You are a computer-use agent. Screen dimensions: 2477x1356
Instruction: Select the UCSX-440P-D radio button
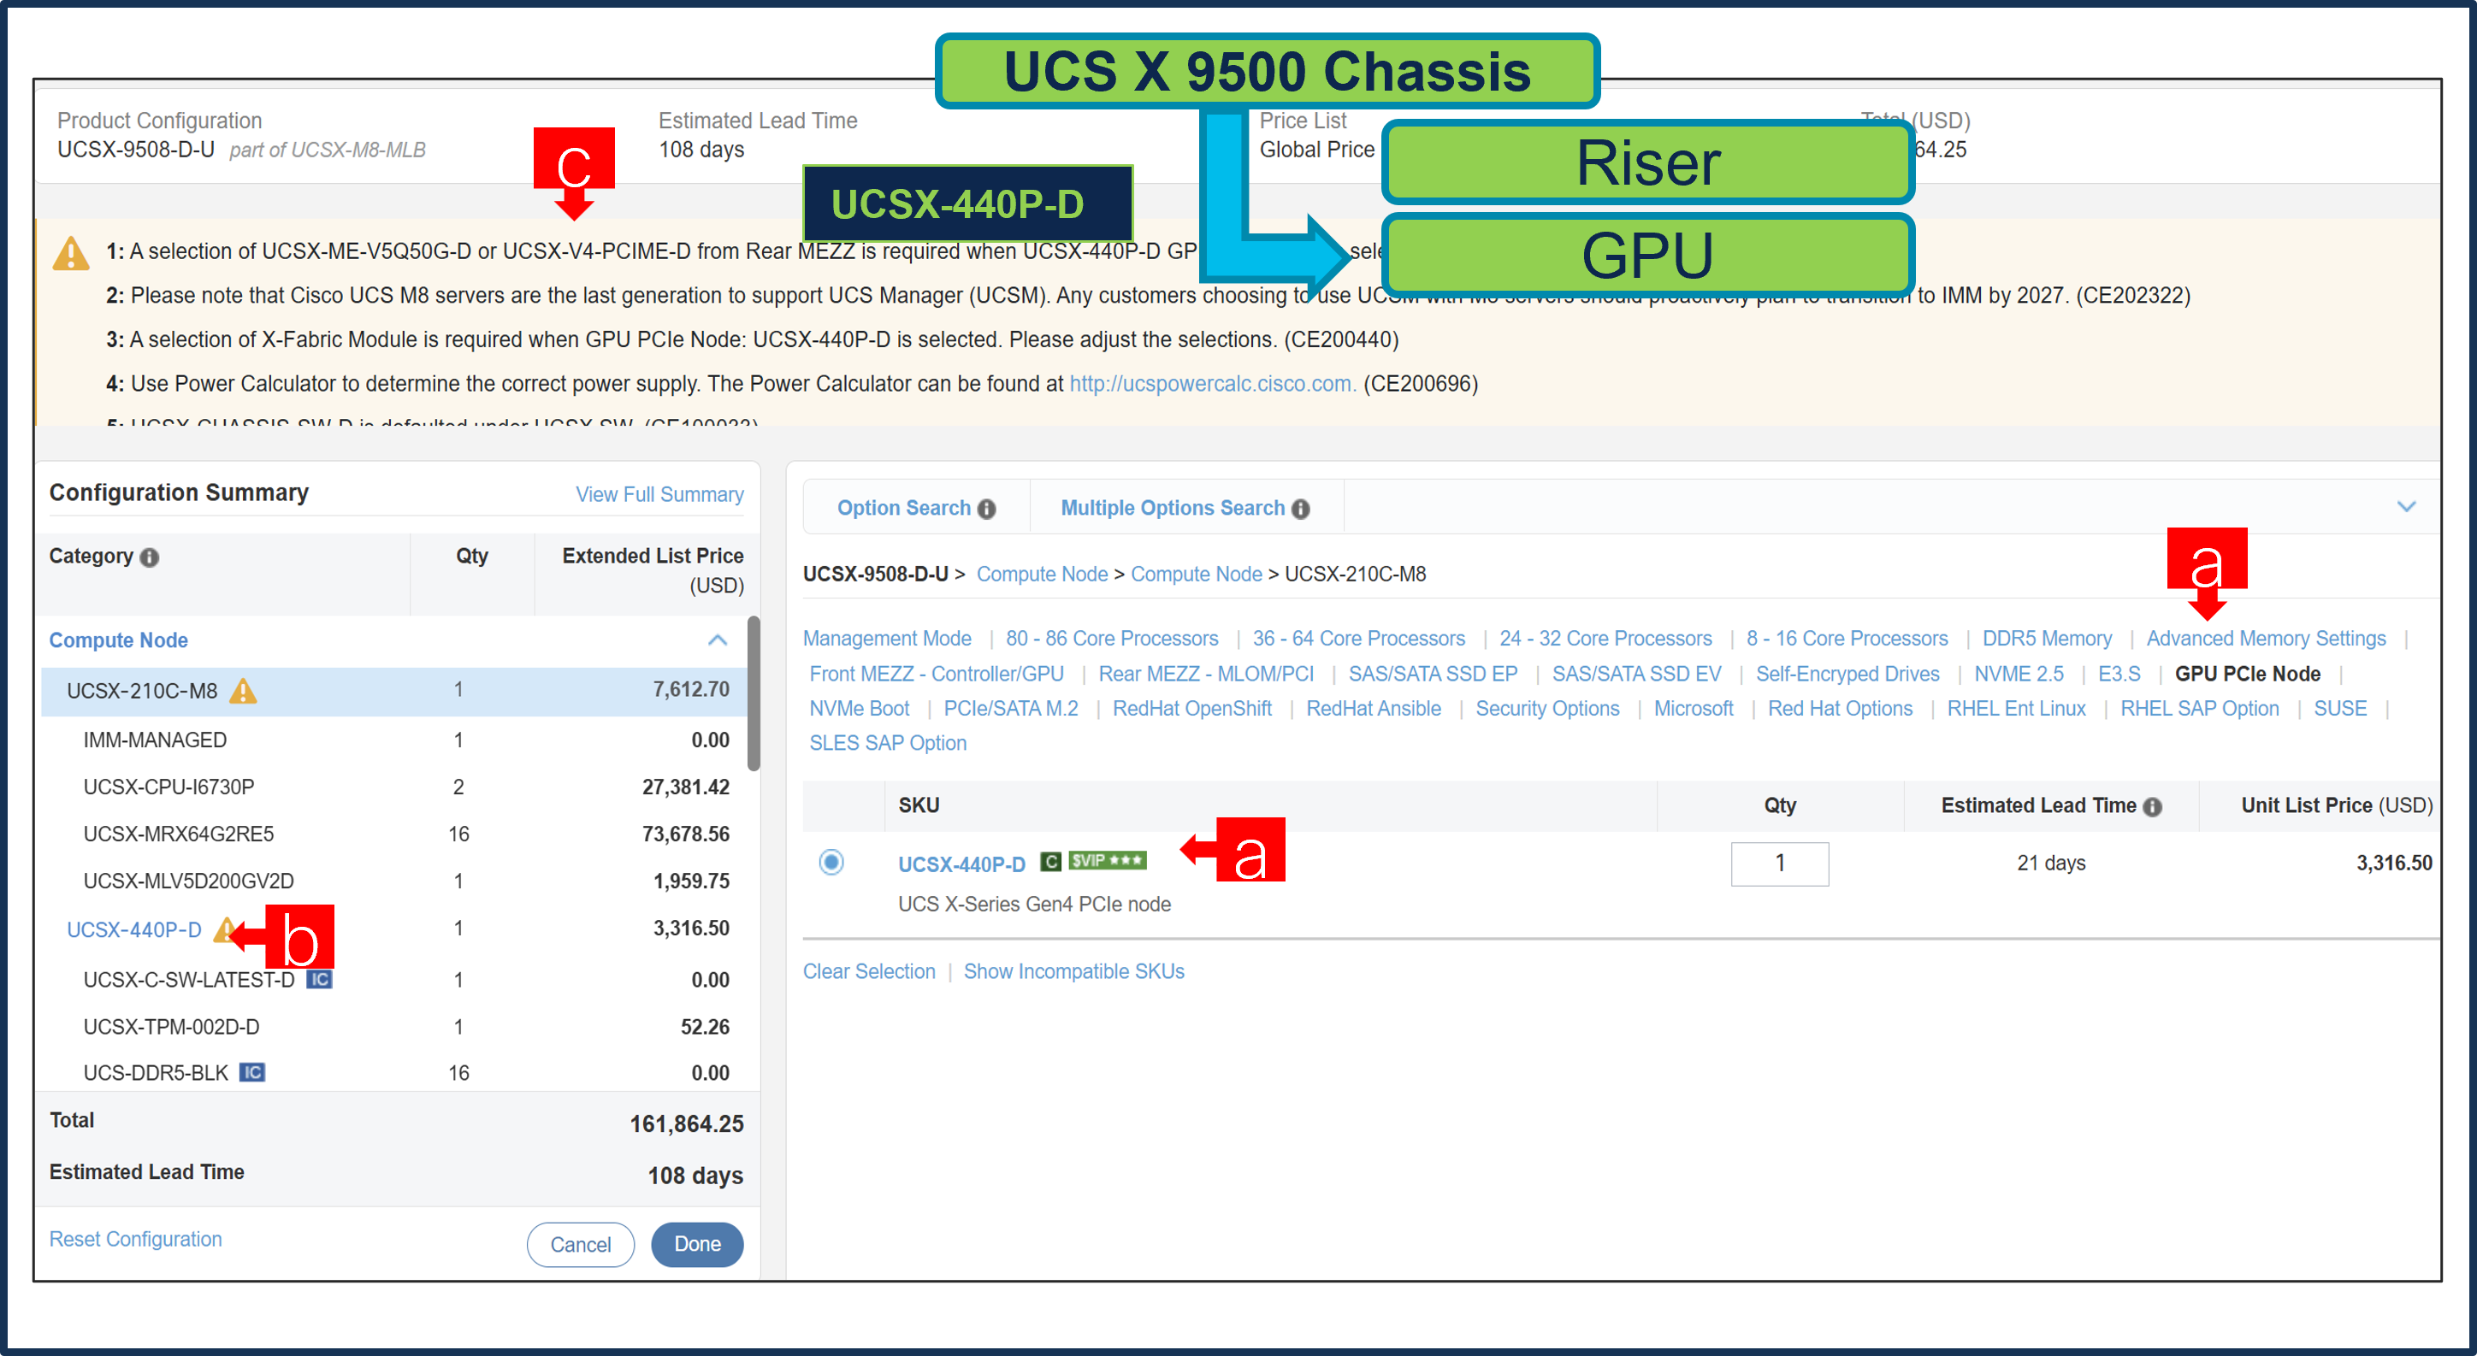pos(831,861)
